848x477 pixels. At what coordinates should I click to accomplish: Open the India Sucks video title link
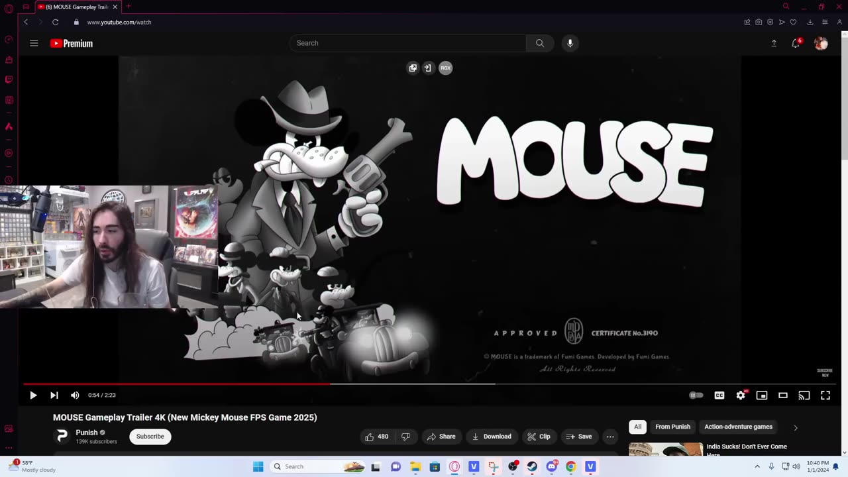[747, 450]
